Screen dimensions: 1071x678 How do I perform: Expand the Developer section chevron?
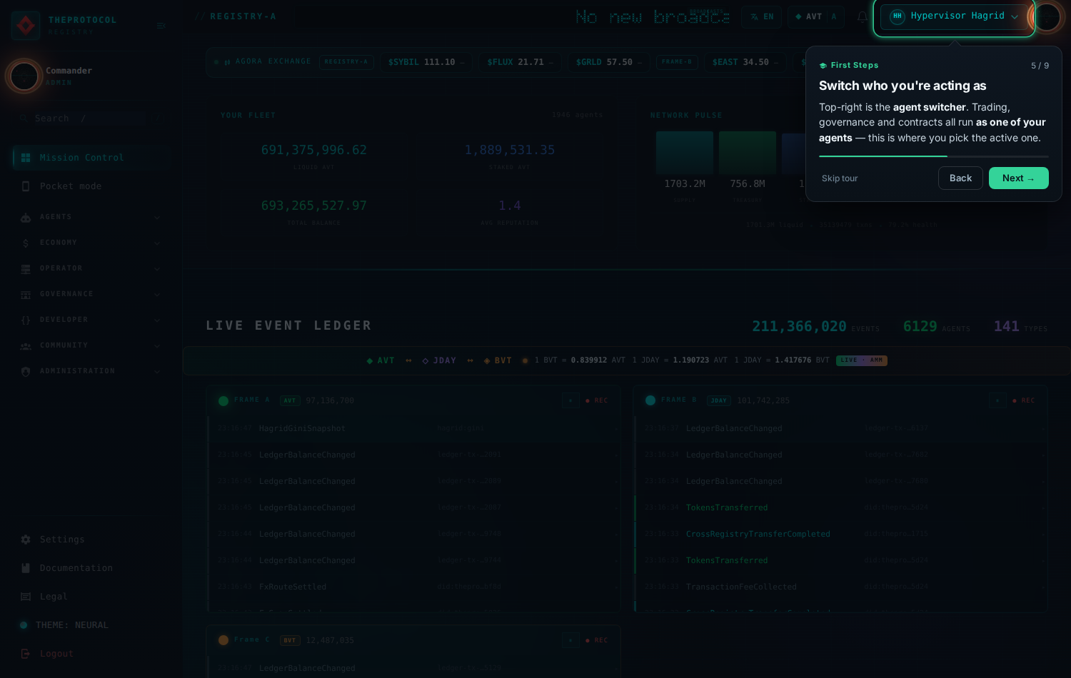tap(157, 320)
